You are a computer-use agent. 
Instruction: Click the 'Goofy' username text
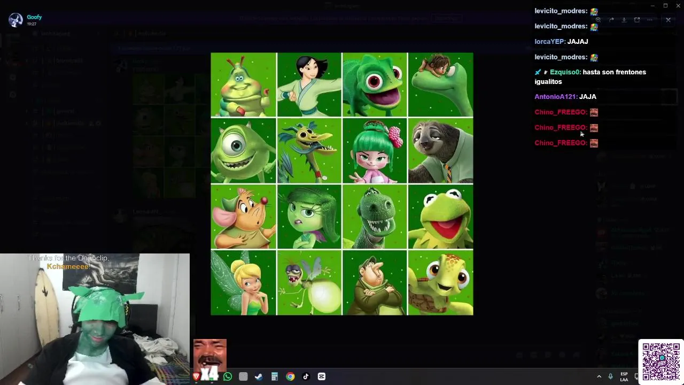click(x=34, y=17)
